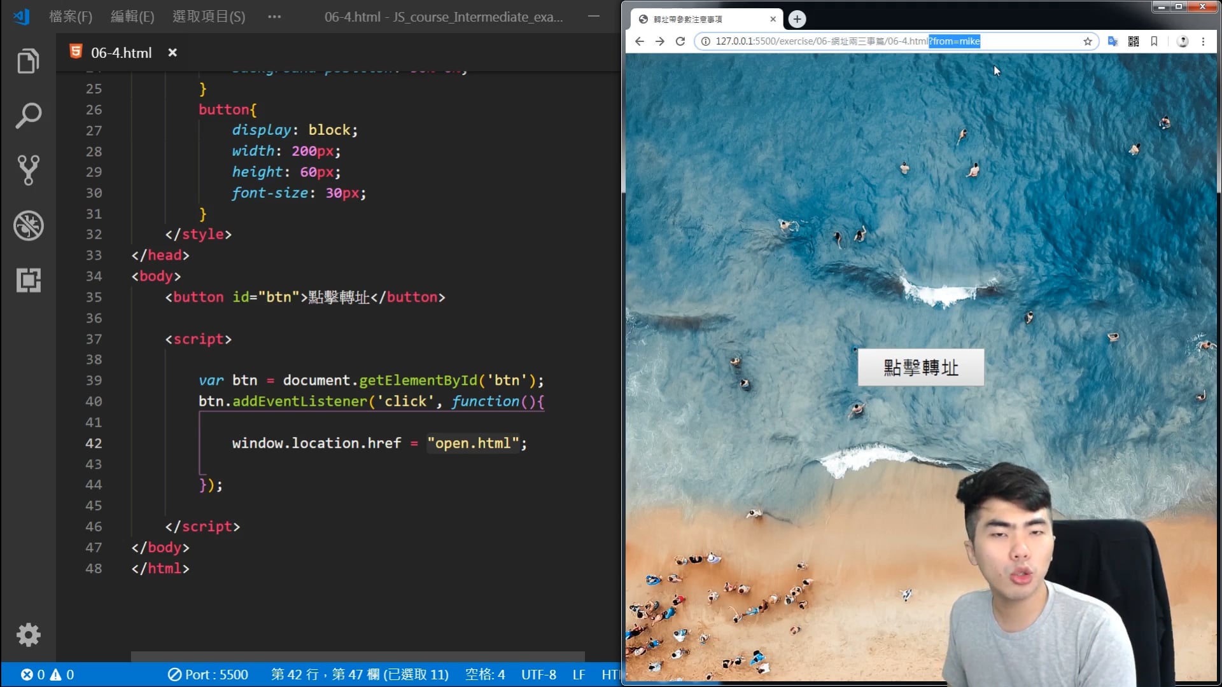This screenshot has height=687, width=1222.
Task: Expand the VS Code overflow menu (...)
Action: point(274,17)
